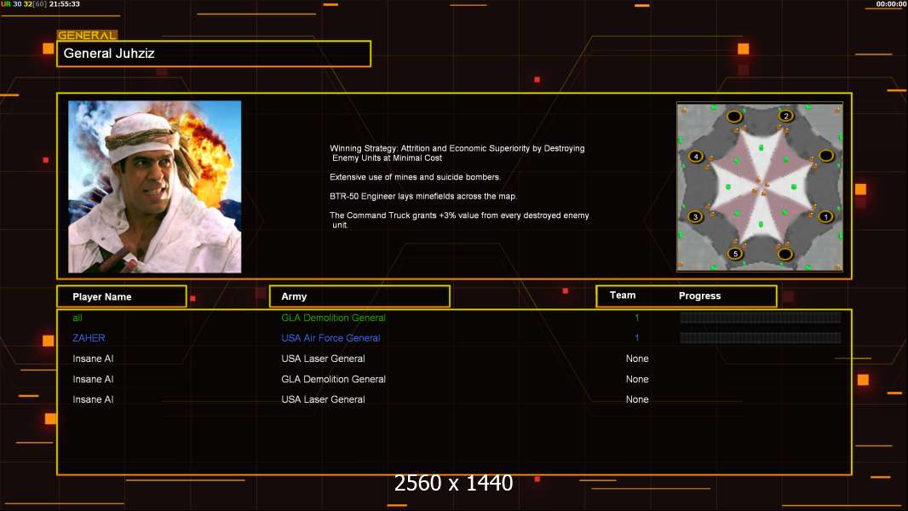This screenshot has height=511, width=908.
Task: Click the Team column header label
Action: tap(623, 296)
